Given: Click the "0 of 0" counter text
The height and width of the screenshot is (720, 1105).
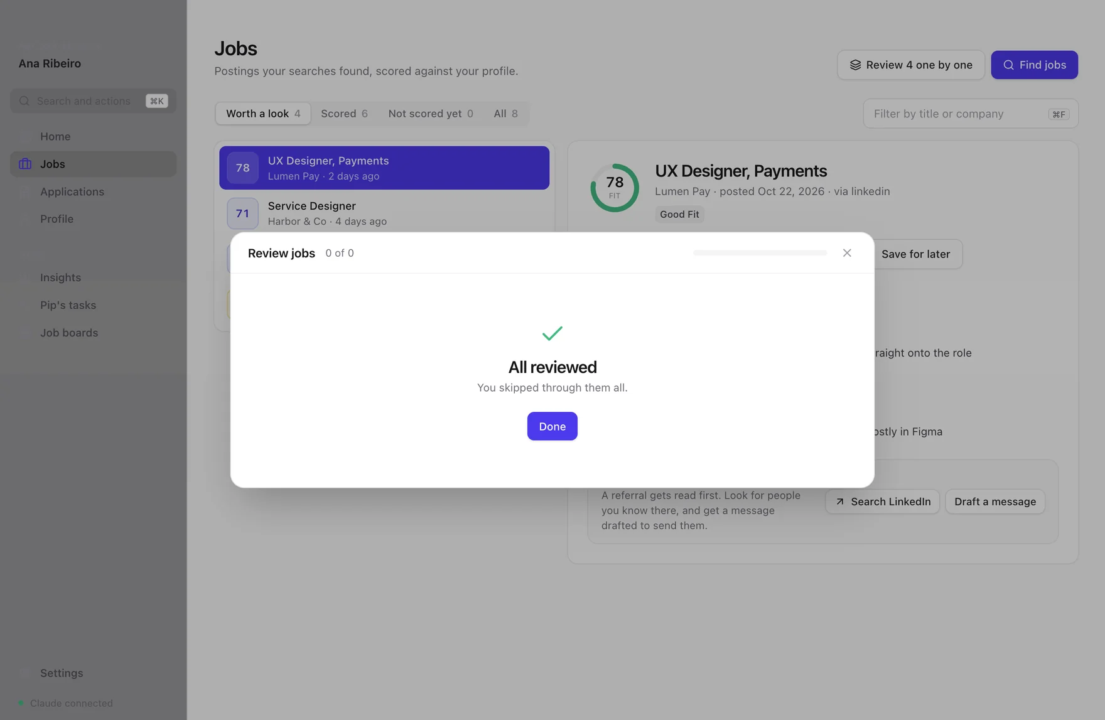Looking at the screenshot, I should coord(340,253).
